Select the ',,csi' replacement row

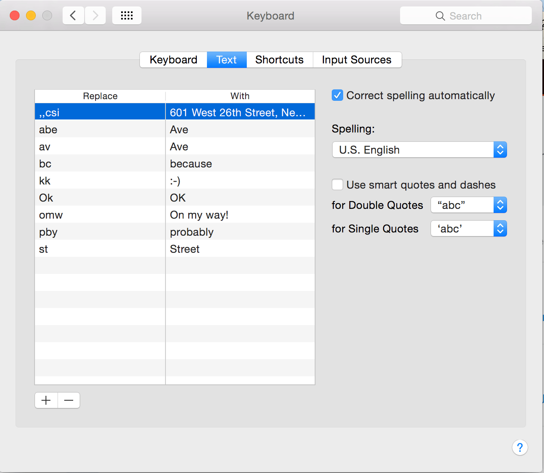click(175, 112)
